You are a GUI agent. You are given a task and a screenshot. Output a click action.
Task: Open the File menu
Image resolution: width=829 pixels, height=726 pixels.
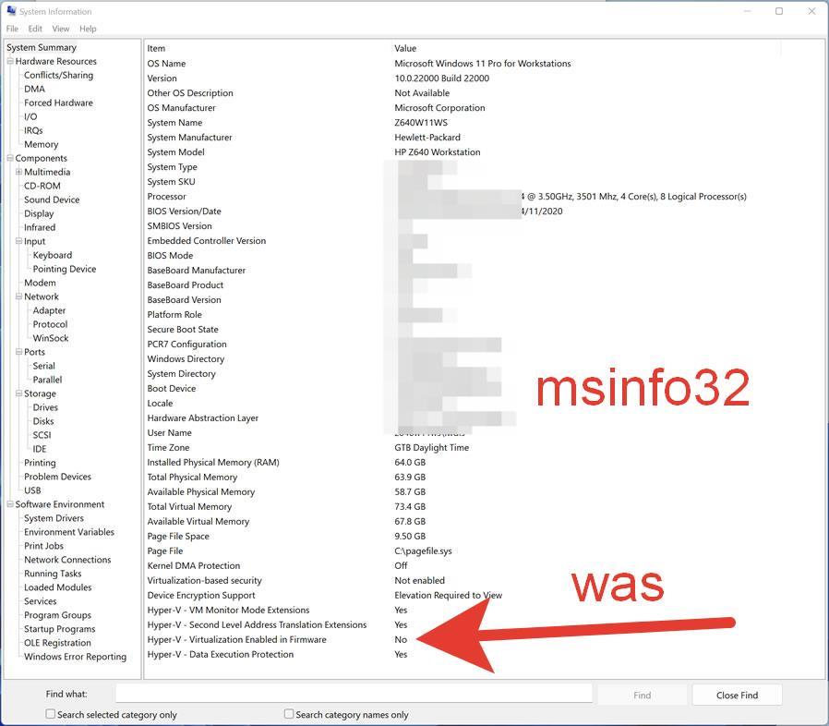12,29
